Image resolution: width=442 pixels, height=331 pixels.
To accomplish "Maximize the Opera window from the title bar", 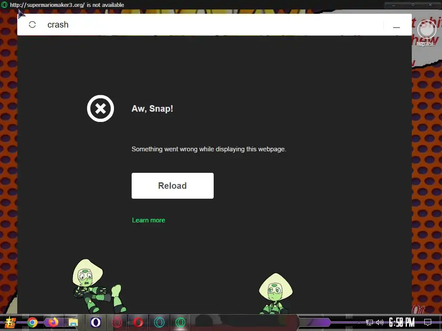I will 413,5.
